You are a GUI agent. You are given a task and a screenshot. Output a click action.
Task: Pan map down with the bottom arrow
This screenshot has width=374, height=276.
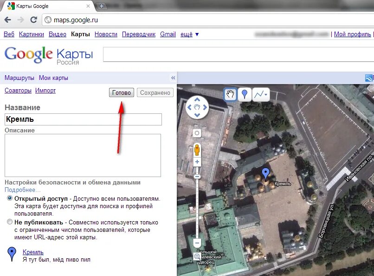point(197,115)
